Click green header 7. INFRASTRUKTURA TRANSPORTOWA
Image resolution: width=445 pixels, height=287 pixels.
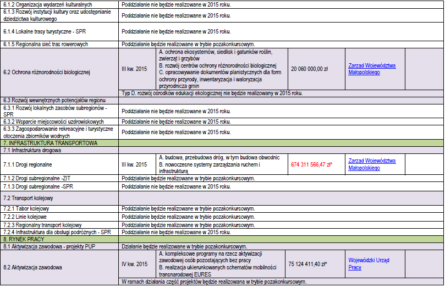(50, 143)
